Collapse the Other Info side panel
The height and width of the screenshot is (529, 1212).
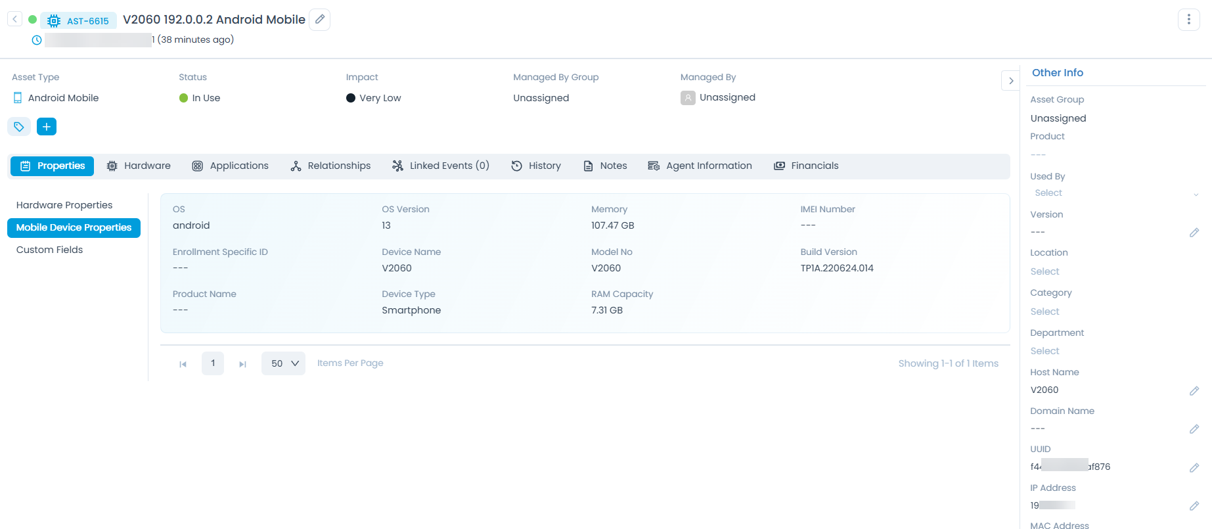[1010, 81]
